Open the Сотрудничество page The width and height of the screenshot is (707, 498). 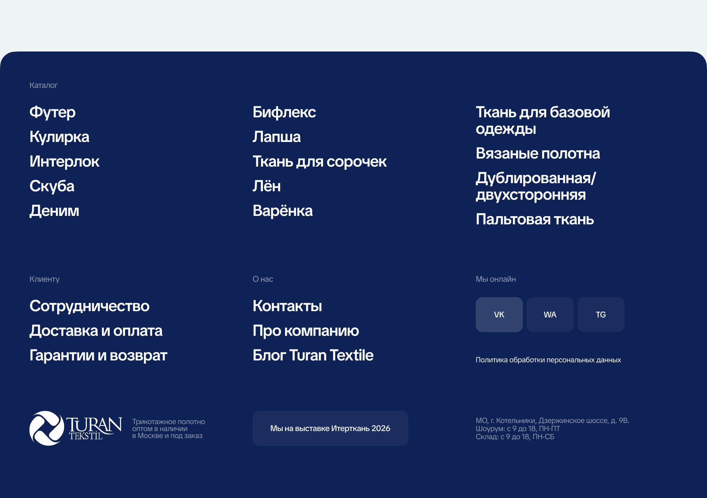click(x=89, y=306)
